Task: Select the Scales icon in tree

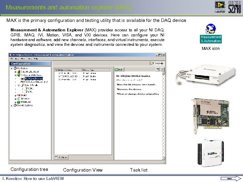Action: (x=19, y=95)
